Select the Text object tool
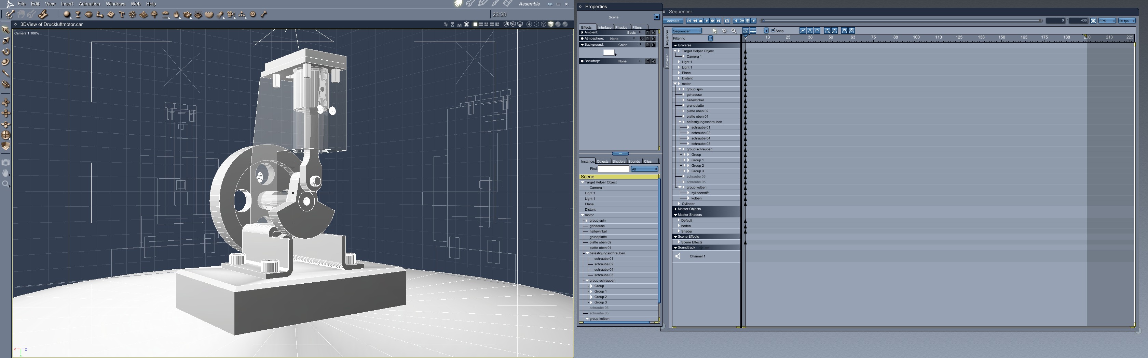This screenshot has height=358, width=1148. click(122, 15)
